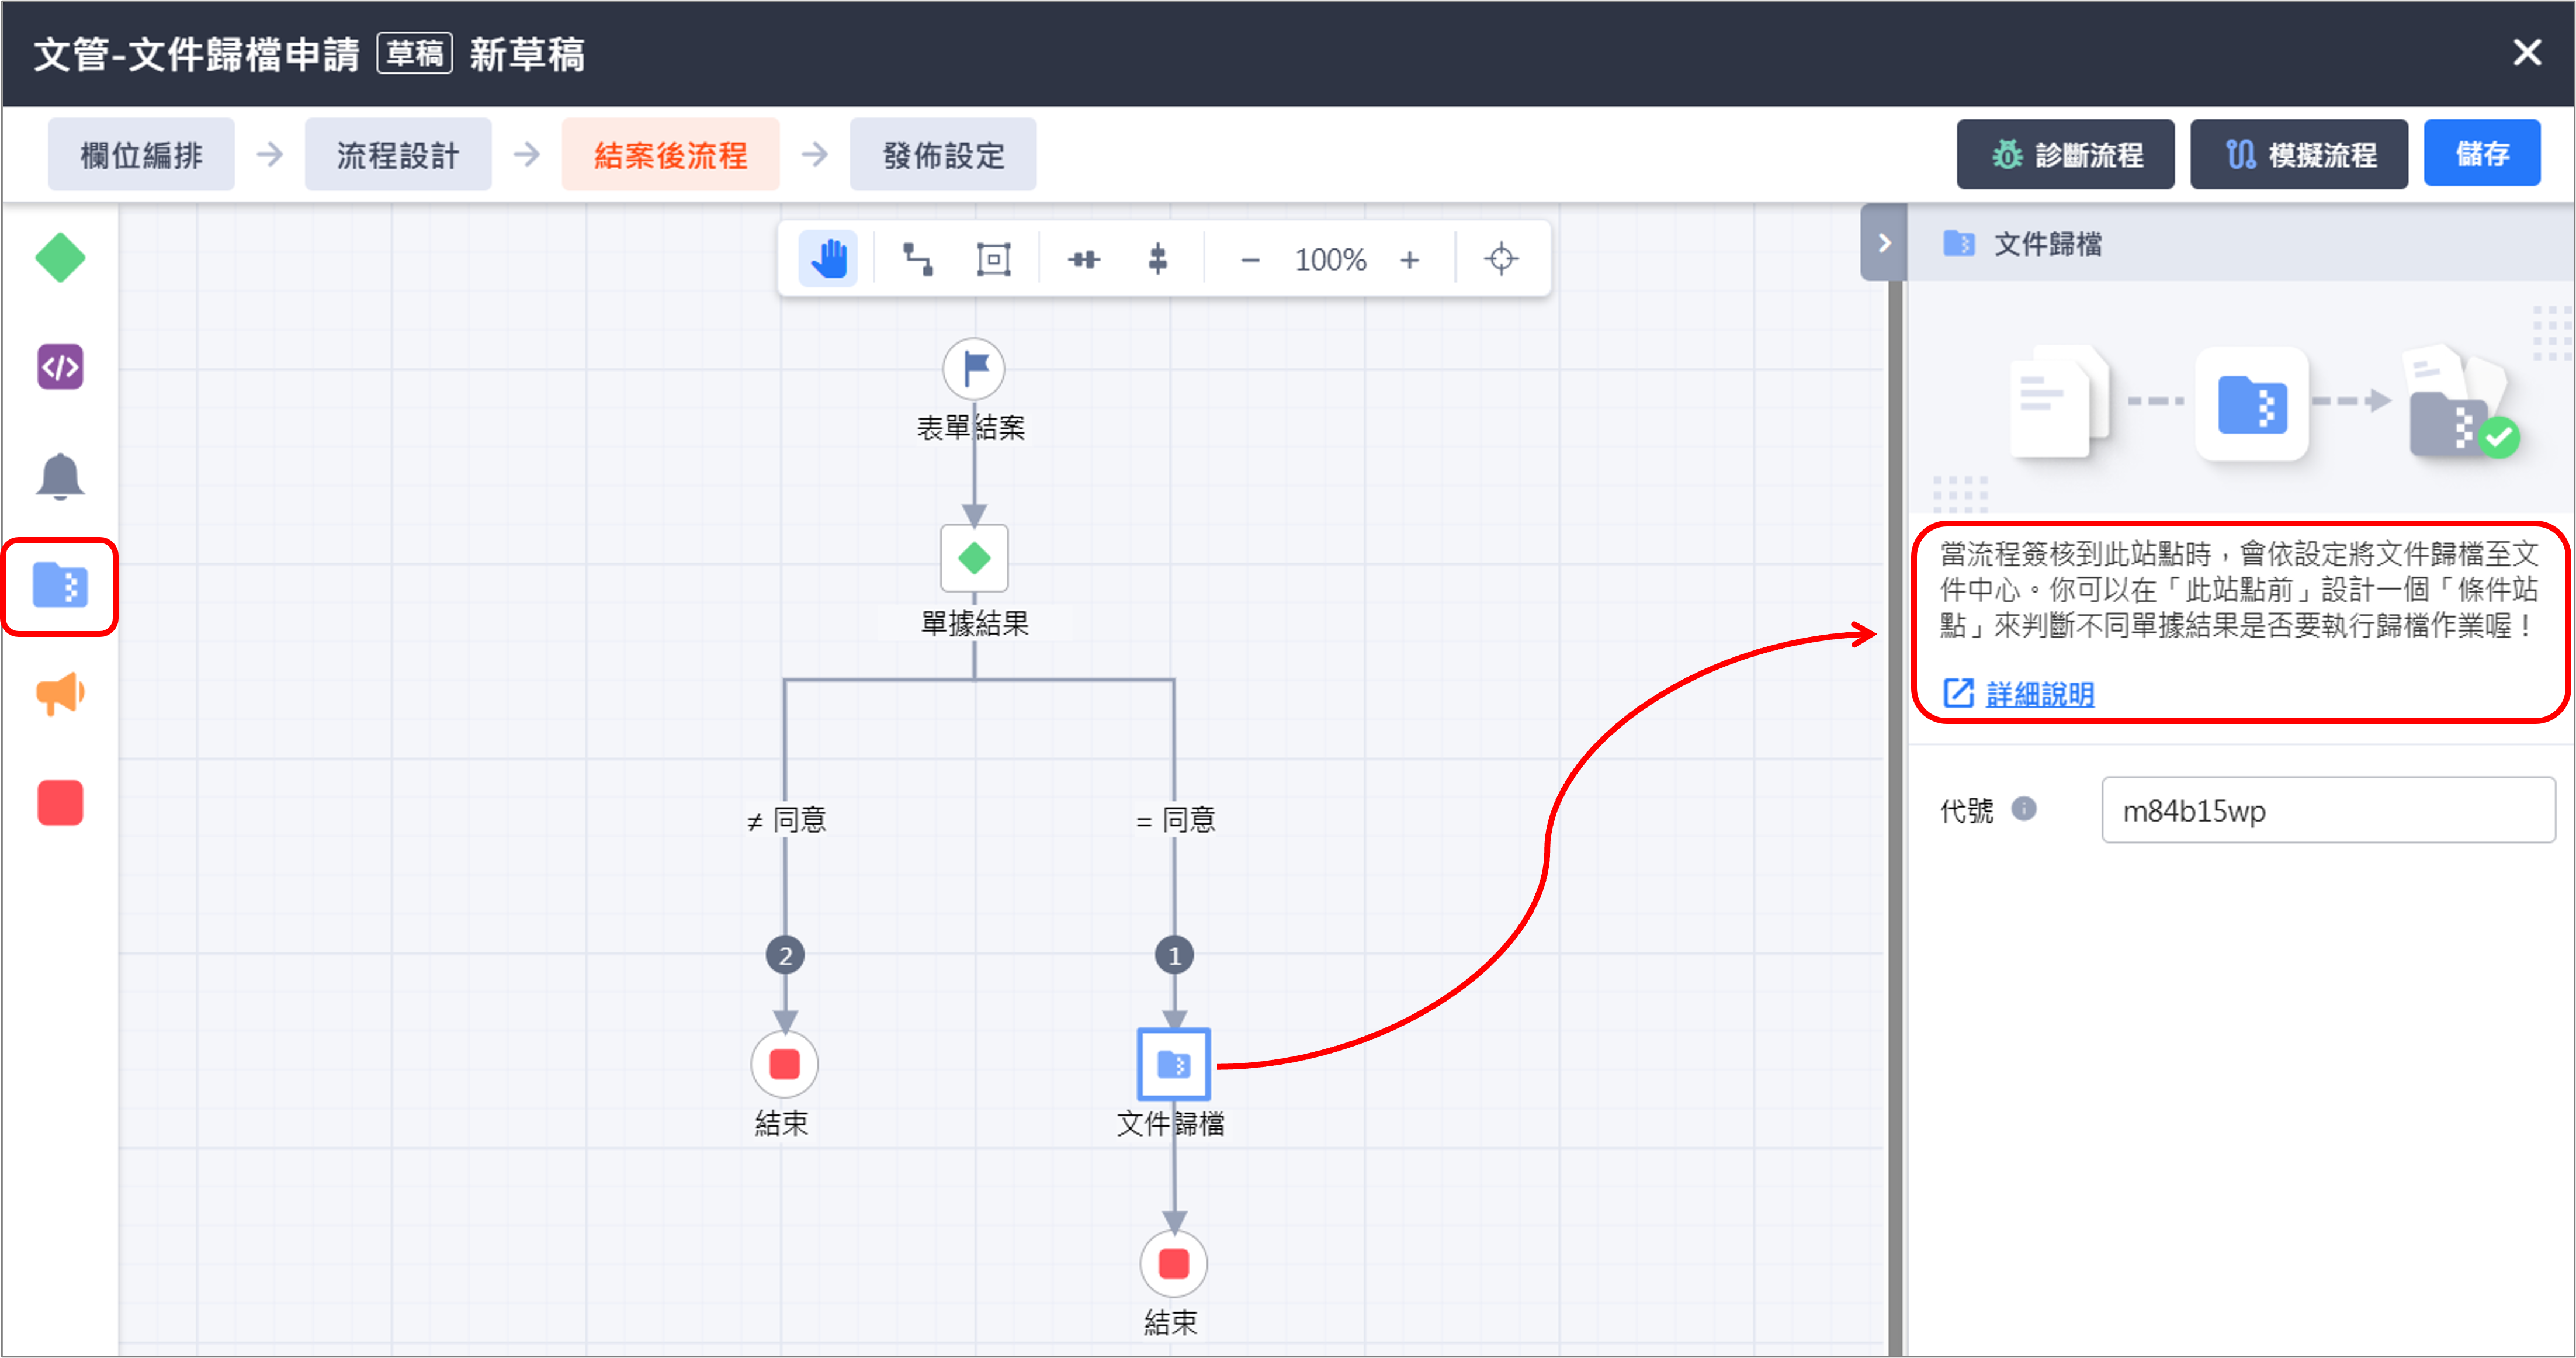Click the flag start node 表單結案
This screenshot has width=2576, height=1358.
point(974,369)
